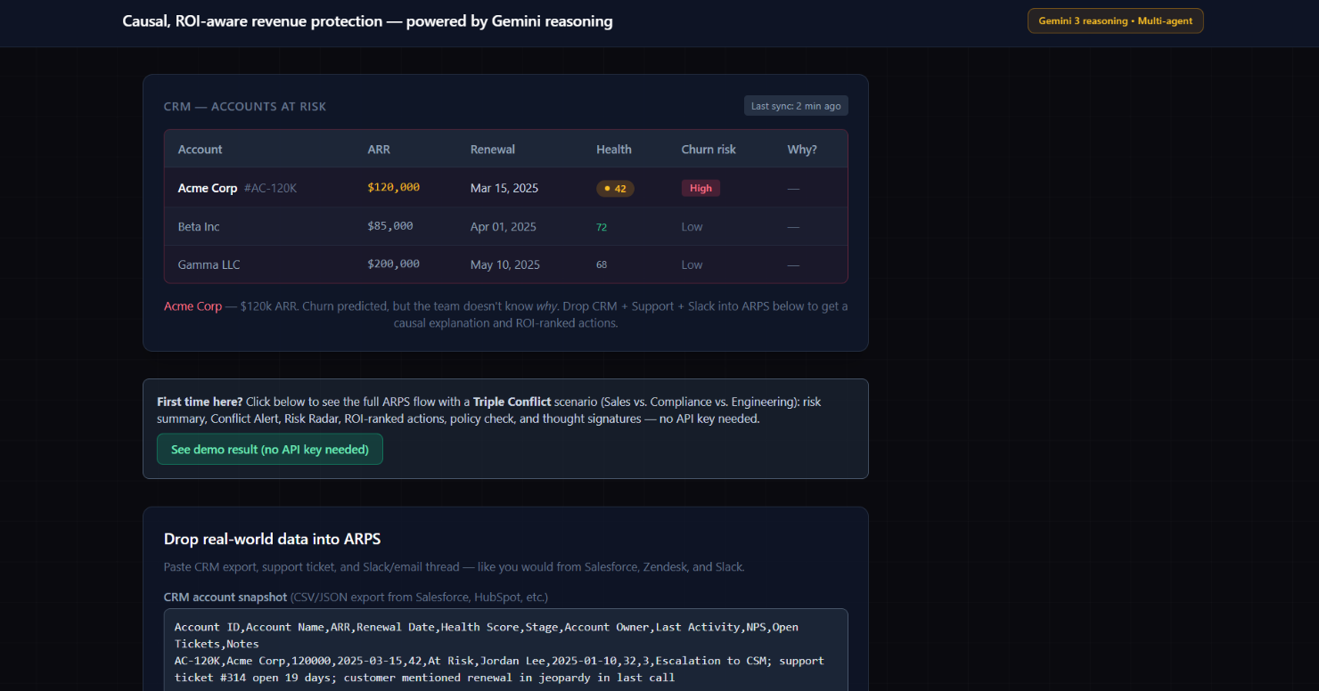Click the Beta Inc health score 72
Viewport: 1319px width, 691px height.
[602, 227]
